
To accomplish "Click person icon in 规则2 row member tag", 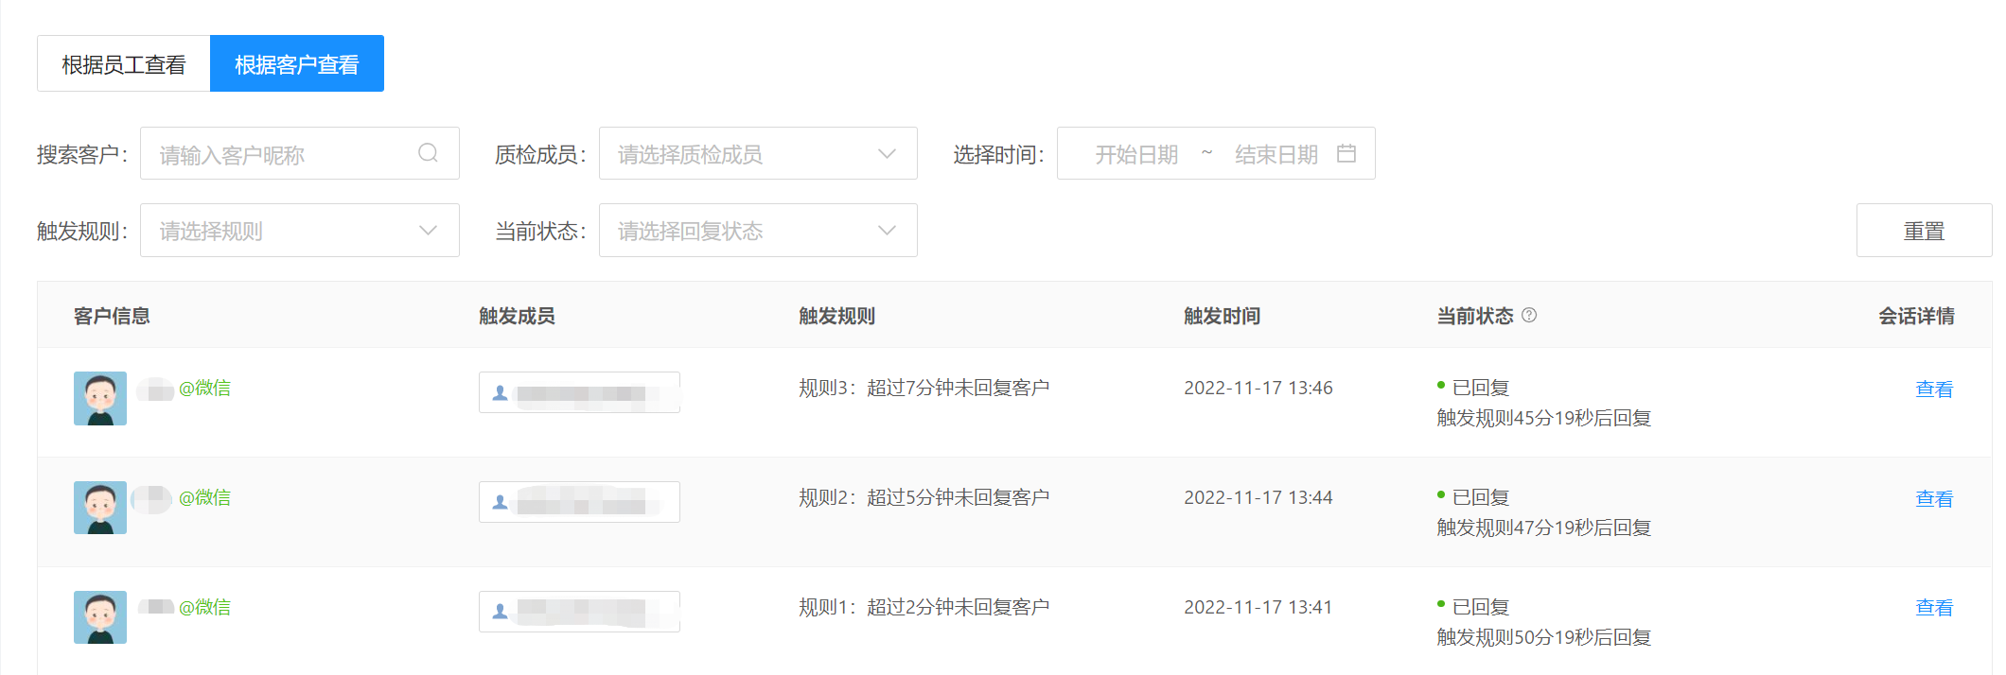I will [501, 503].
